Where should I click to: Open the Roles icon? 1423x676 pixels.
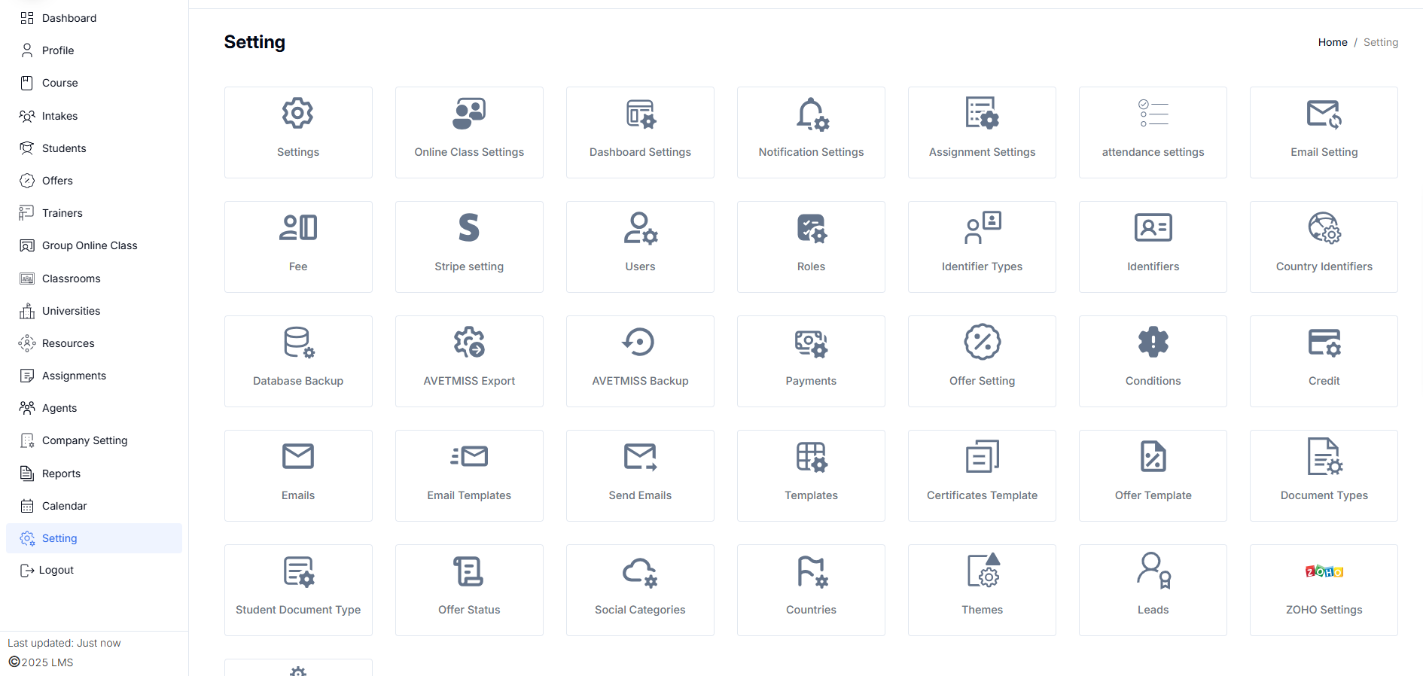812,228
